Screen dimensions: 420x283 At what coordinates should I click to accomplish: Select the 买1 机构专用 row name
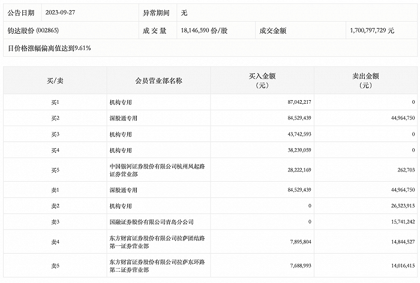tap(121, 103)
